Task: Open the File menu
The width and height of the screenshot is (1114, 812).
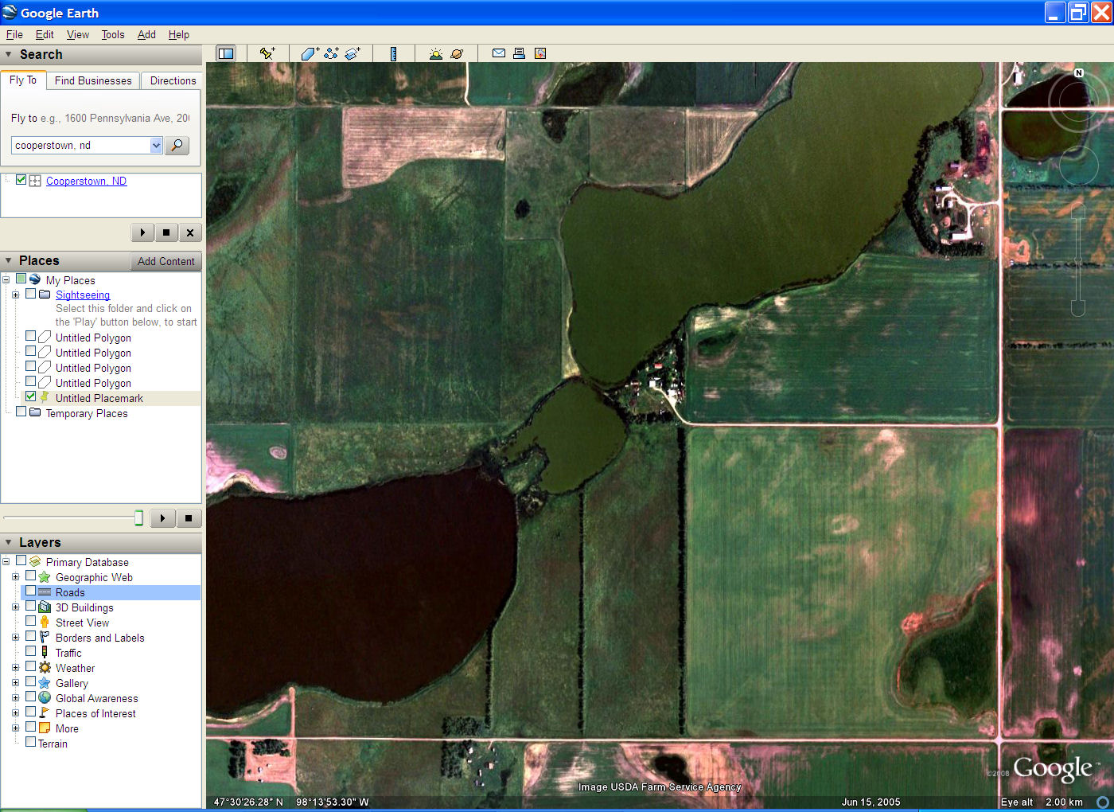Action: point(14,34)
